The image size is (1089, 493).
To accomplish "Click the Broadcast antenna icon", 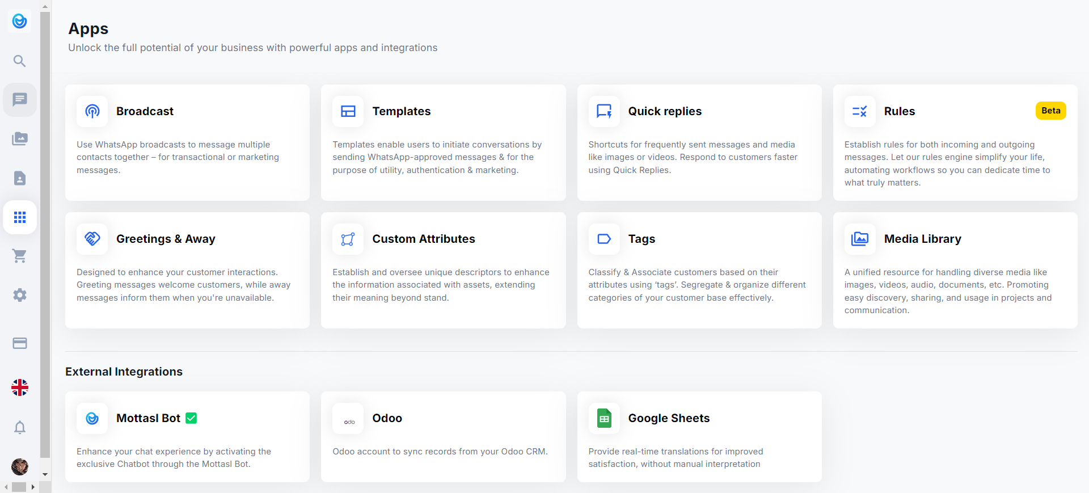I will click(92, 111).
